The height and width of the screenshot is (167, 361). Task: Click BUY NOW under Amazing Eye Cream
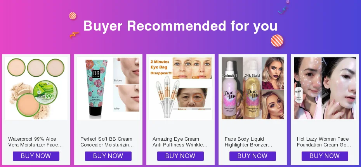180,156
